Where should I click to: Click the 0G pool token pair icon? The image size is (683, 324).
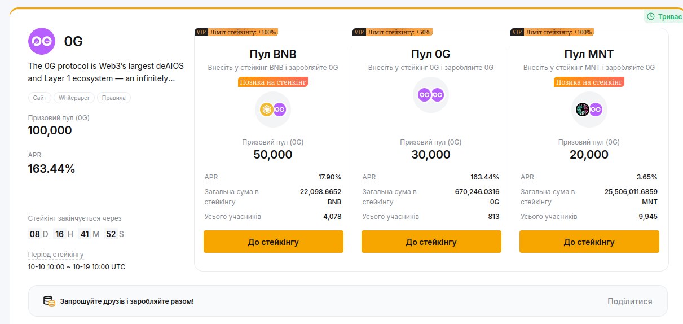click(x=431, y=95)
